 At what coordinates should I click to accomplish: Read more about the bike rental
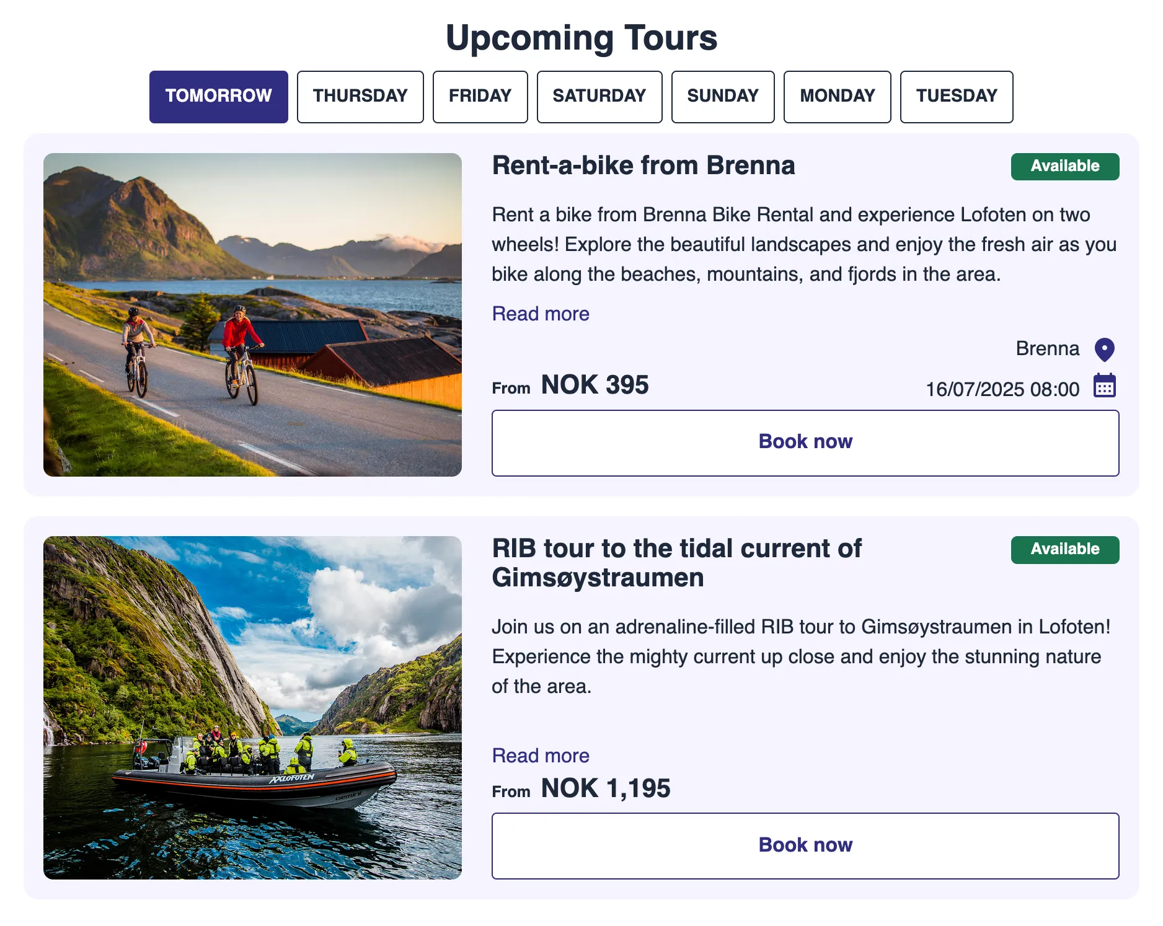(x=540, y=314)
